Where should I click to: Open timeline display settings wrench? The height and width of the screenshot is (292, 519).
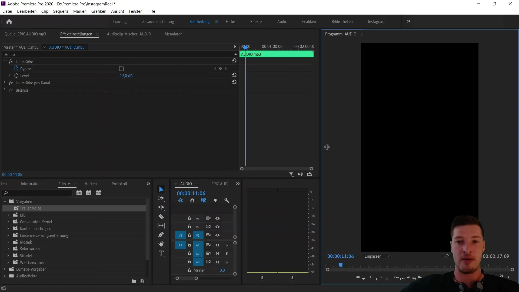[x=227, y=201]
